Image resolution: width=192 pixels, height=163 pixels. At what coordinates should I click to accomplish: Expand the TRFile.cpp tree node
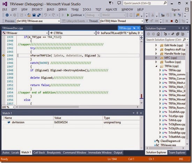(x=160, y=70)
